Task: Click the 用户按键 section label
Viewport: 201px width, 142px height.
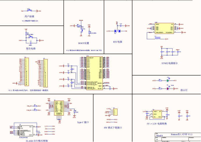Action: click(x=29, y=16)
